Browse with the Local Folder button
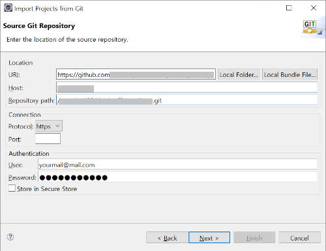Image resolution: width=326 pixels, height=251 pixels. [239, 74]
